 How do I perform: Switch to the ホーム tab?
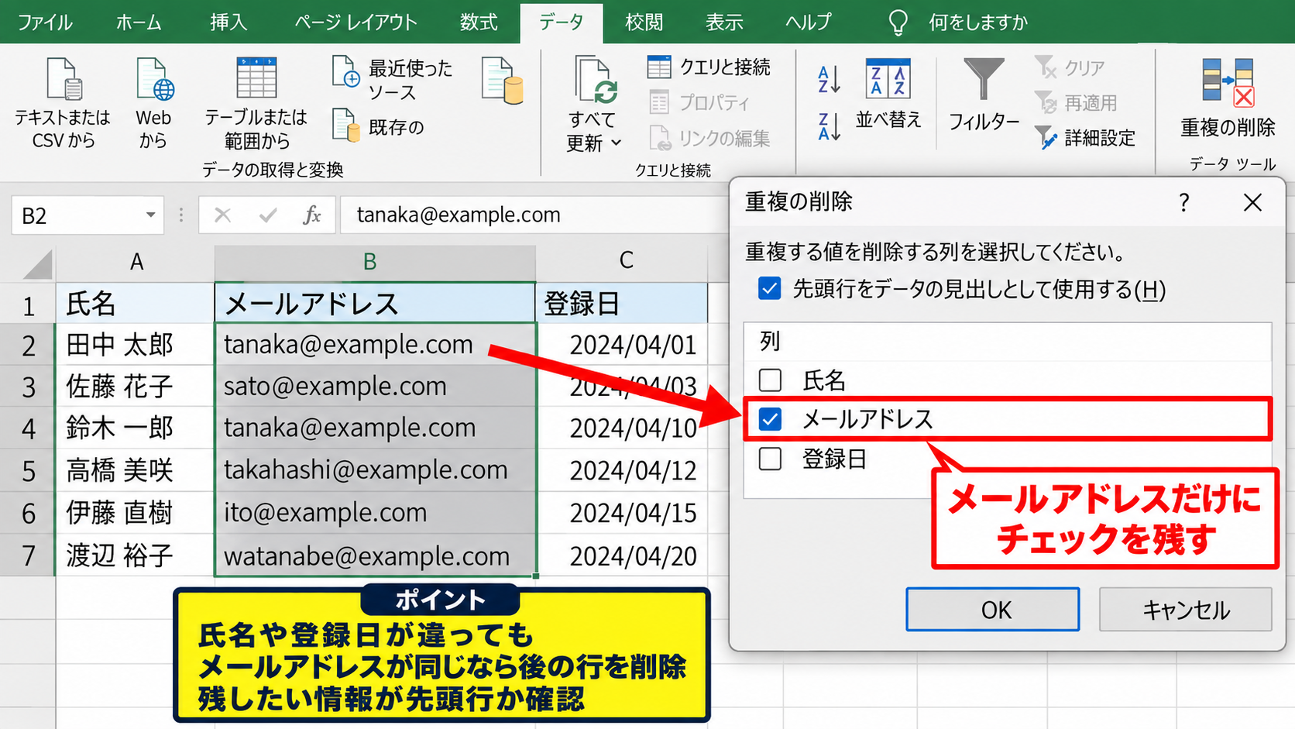139,22
